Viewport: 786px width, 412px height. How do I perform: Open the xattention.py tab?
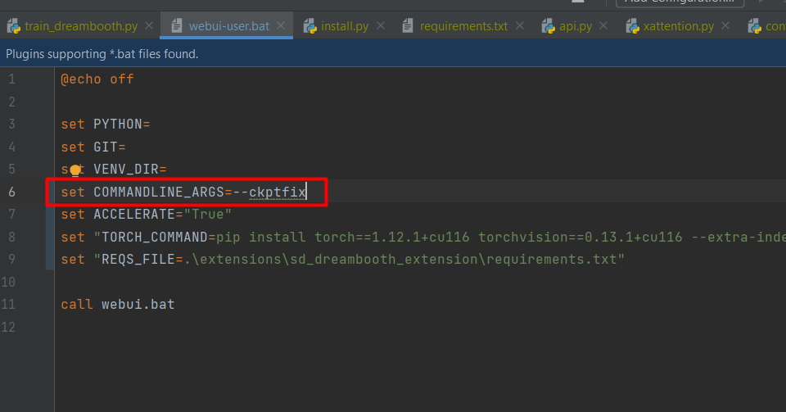click(x=678, y=26)
